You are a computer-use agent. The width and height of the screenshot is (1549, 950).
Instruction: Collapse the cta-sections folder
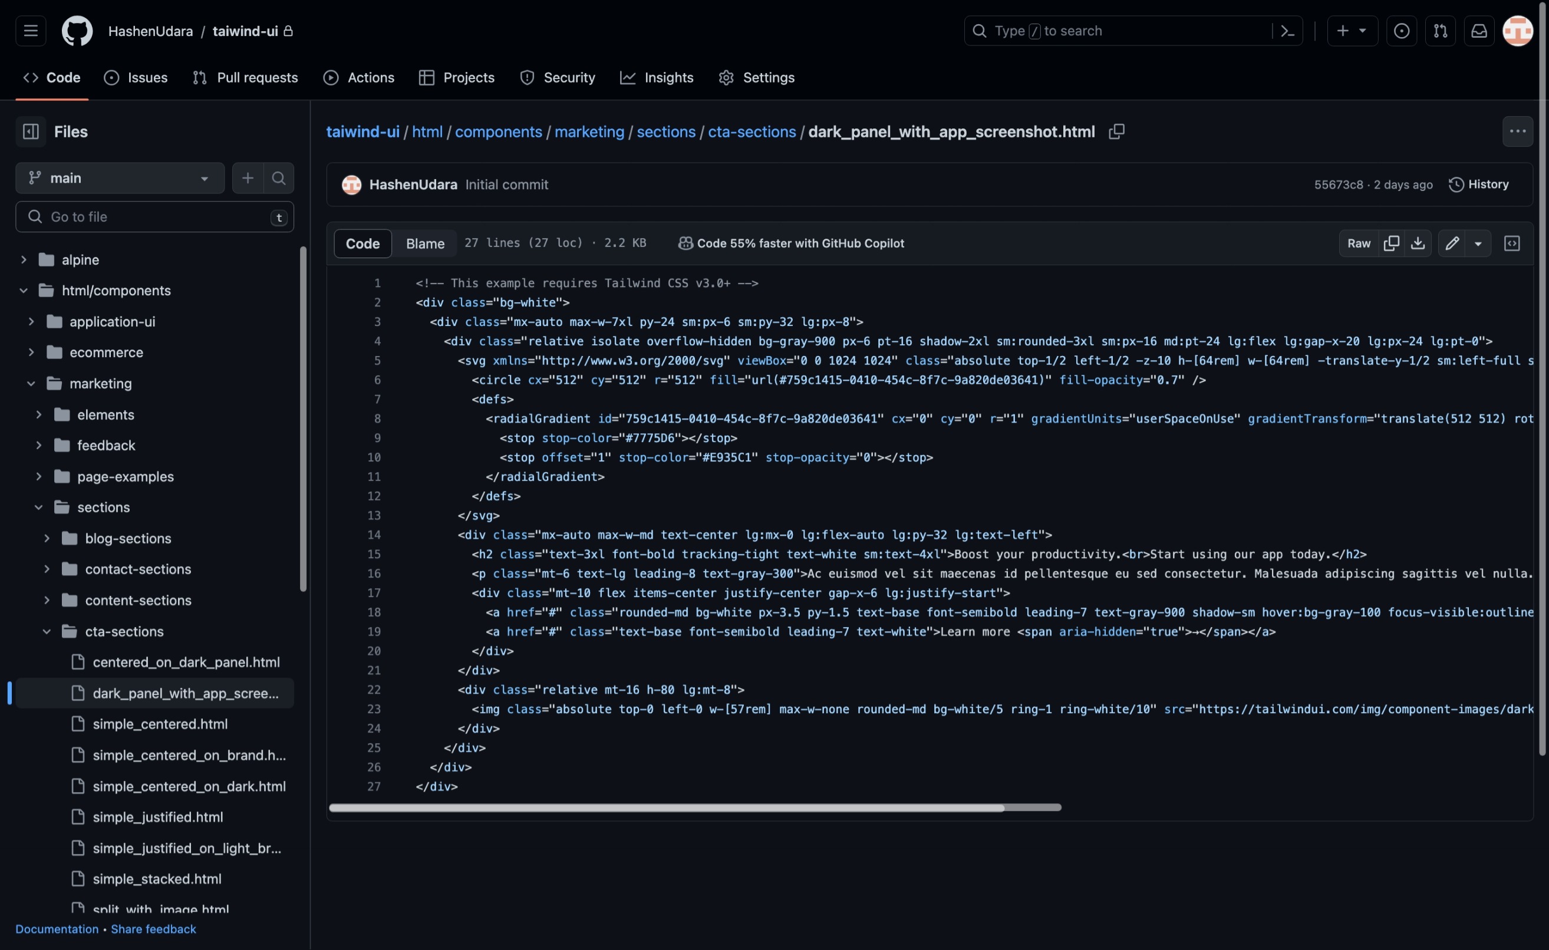tap(47, 631)
